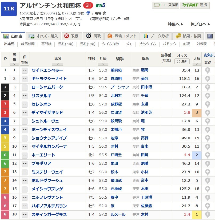The height and width of the screenshot is (220, 215).
Task: Open horse link ローシャムパーク
Action: [x=47, y=87]
